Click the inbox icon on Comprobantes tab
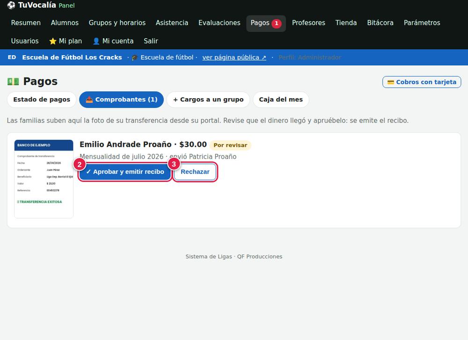Screen dimensions: 468x340 [89, 100]
